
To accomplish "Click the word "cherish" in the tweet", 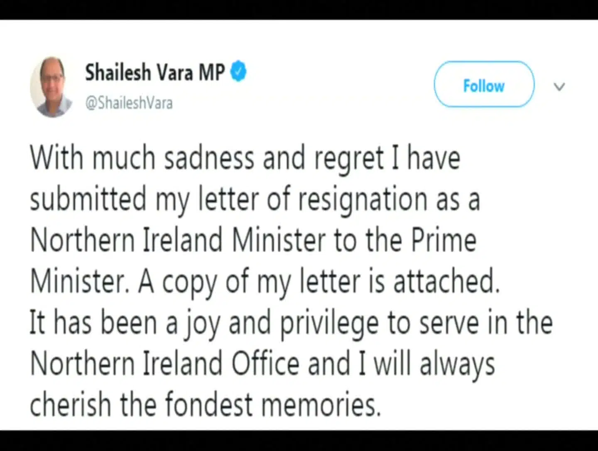I will pos(70,404).
